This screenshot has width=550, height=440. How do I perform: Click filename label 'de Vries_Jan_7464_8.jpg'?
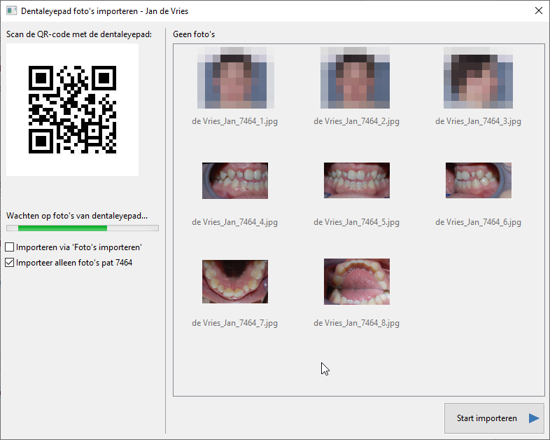point(356,323)
